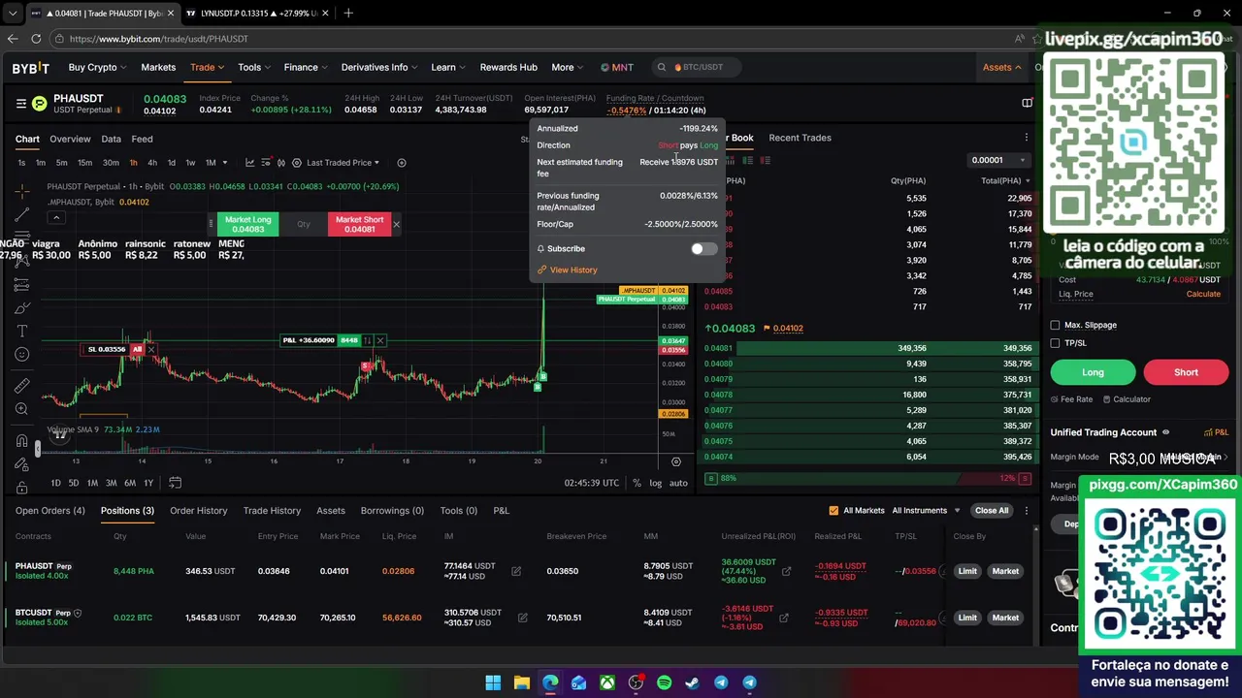The width and height of the screenshot is (1242, 698).
Task: Click the Qty field in quick order panel
Action: click(x=304, y=224)
